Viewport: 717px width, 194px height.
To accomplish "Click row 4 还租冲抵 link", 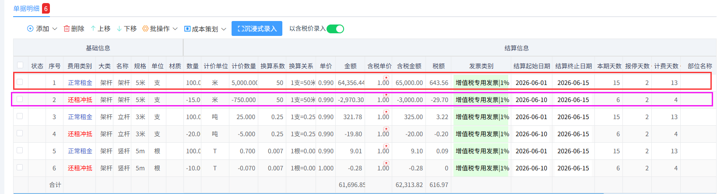I will [x=80, y=134].
